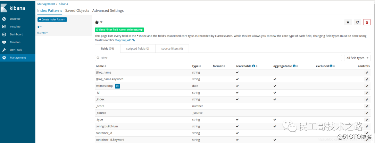Edit the @log_name field pencil icon
This screenshot has width=375, height=143.
coord(367,73)
